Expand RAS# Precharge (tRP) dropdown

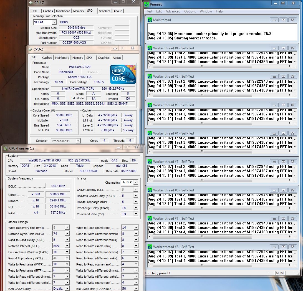[136, 202]
